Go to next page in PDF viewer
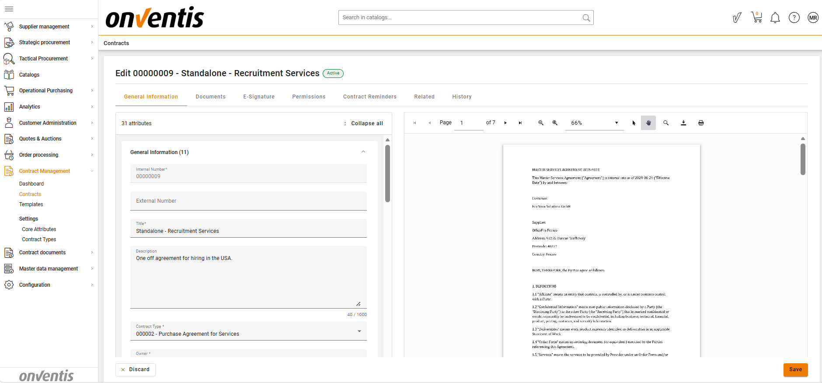Viewport: 822px width, 383px height. (x=505, y=123)
